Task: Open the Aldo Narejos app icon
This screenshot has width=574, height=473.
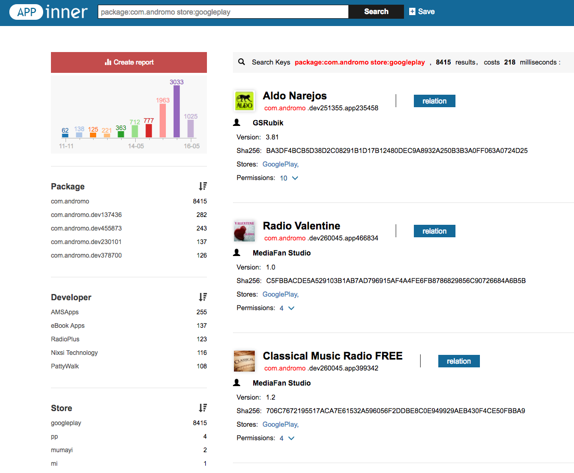Action: 244,101
